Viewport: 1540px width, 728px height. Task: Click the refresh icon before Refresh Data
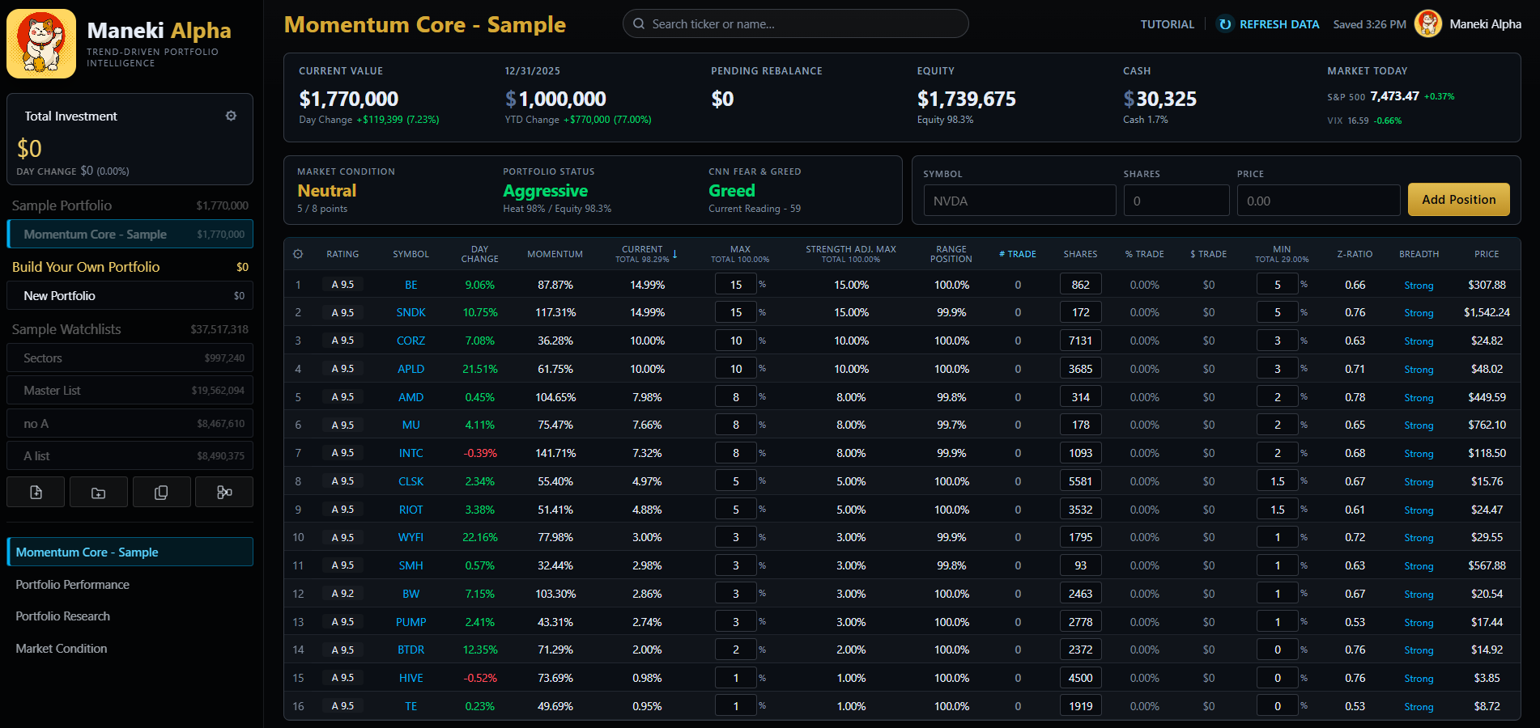click(1225, 24)
